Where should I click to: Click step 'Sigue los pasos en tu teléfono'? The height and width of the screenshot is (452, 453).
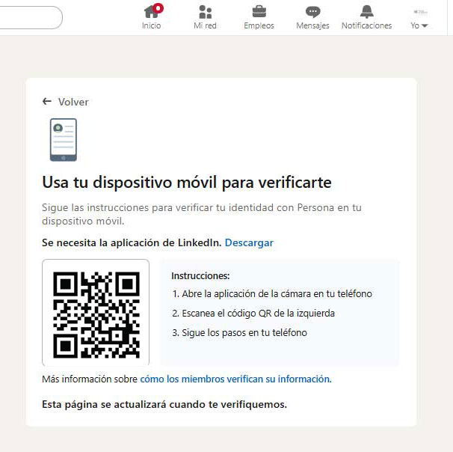pos(239,332)
